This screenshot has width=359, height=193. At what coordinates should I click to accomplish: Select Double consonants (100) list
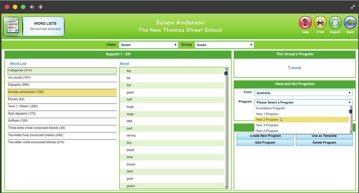point(62,92)
